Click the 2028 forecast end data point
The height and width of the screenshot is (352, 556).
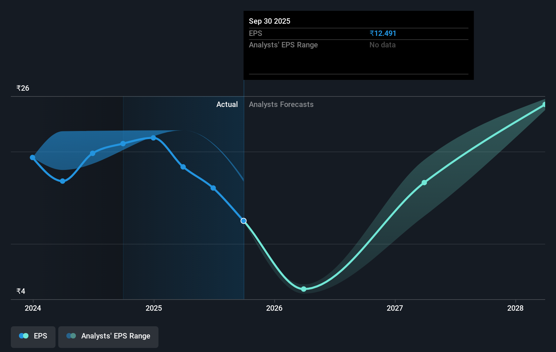click(544, 105)
